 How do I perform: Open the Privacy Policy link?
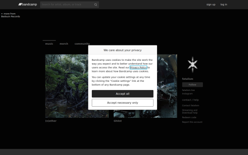pyautogui.click(x=138, y=67)
